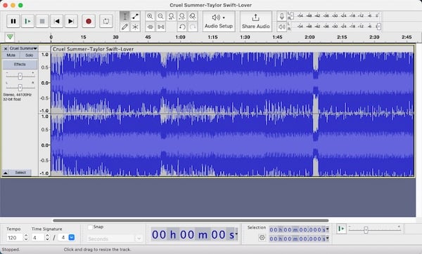Select the Selection (I-beam) tool
The image size is (422, 254).
pos(124,16)
